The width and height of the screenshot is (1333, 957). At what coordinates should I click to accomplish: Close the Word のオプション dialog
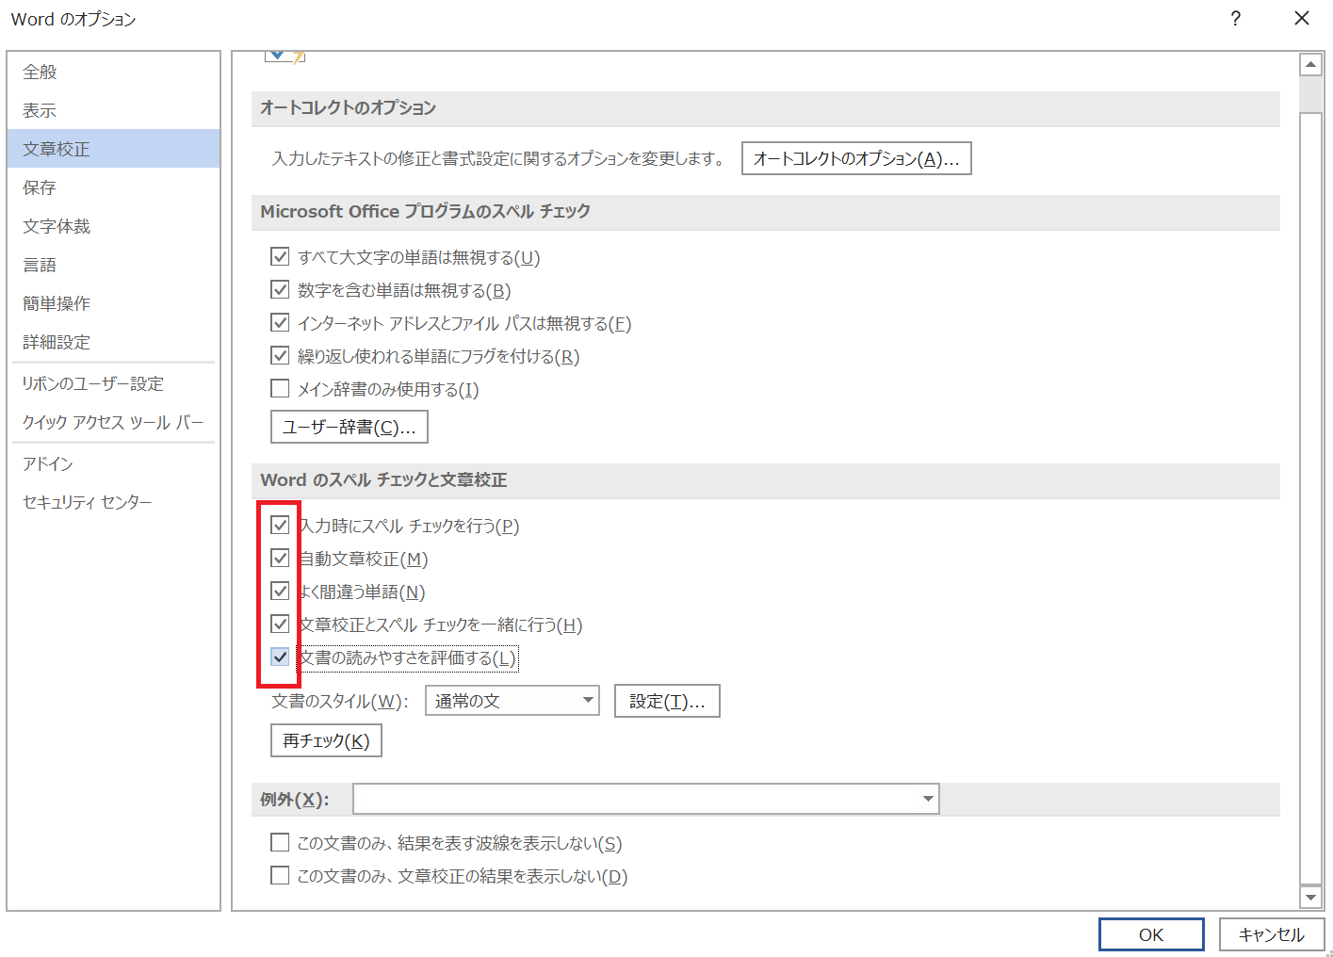pos(1302,19)
